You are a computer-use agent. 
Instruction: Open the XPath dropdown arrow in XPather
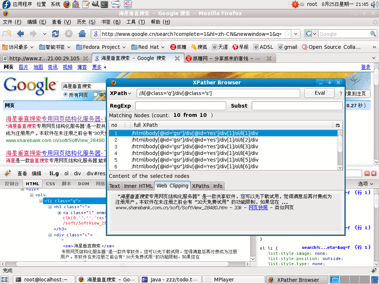(130, 94)
